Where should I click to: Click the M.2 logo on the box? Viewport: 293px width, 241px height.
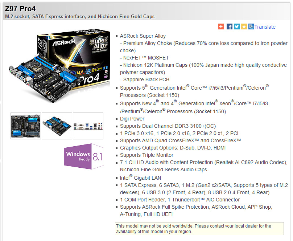tap(80, 72)
